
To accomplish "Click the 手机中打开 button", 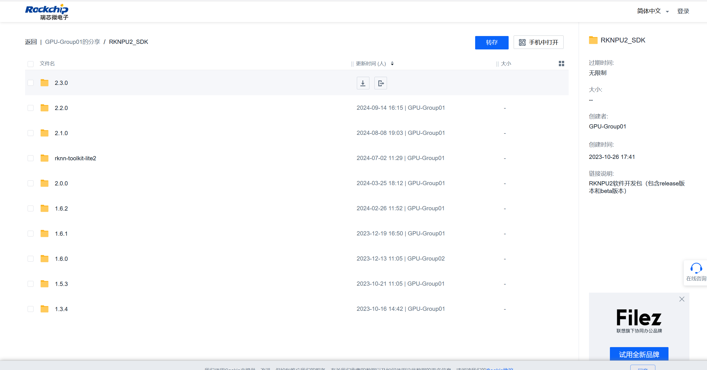I will [x=538, y=42].
